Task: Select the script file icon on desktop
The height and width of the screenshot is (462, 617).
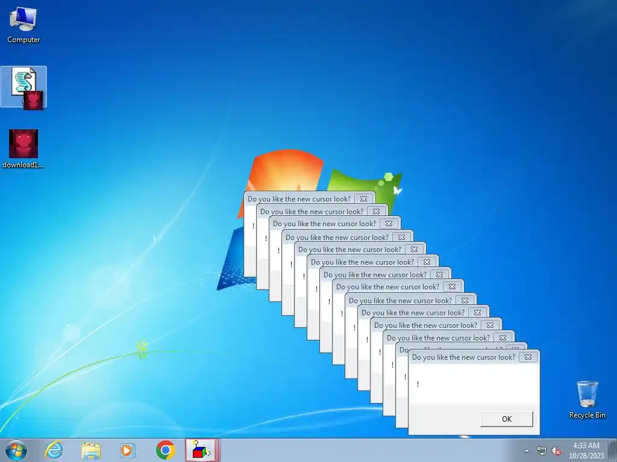Action: 23,87
